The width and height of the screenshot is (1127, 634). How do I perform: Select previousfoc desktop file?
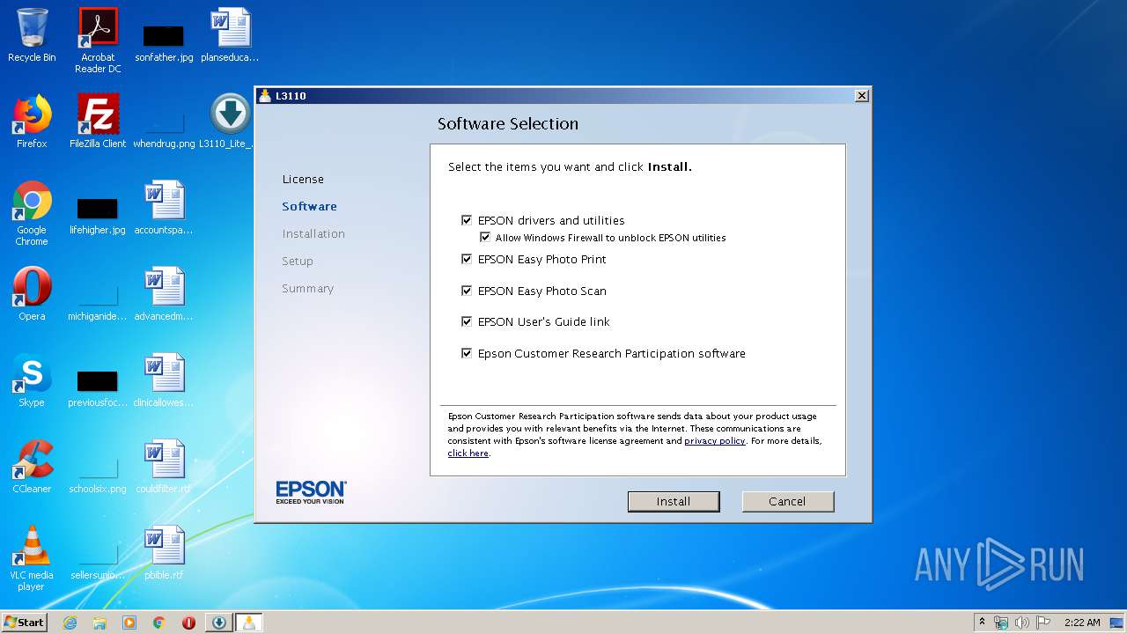(98, 387)
